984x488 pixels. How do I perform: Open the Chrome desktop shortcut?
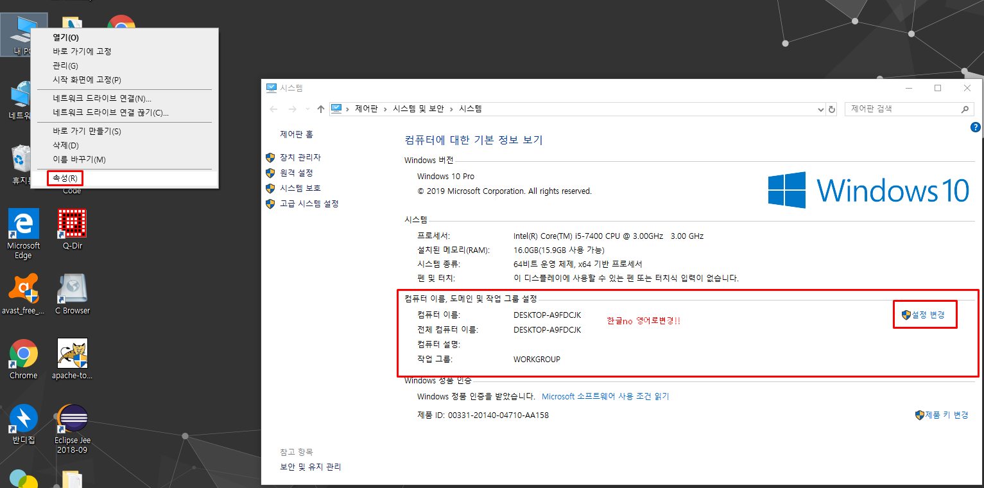(24, 360)
